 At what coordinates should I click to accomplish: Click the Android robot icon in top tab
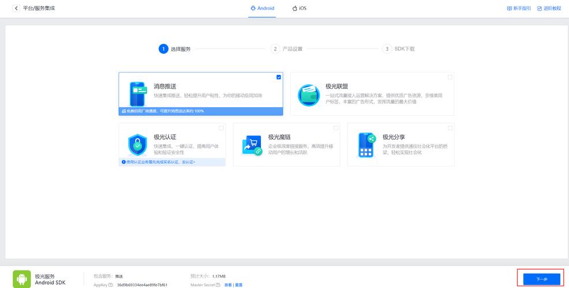point(253,8)
